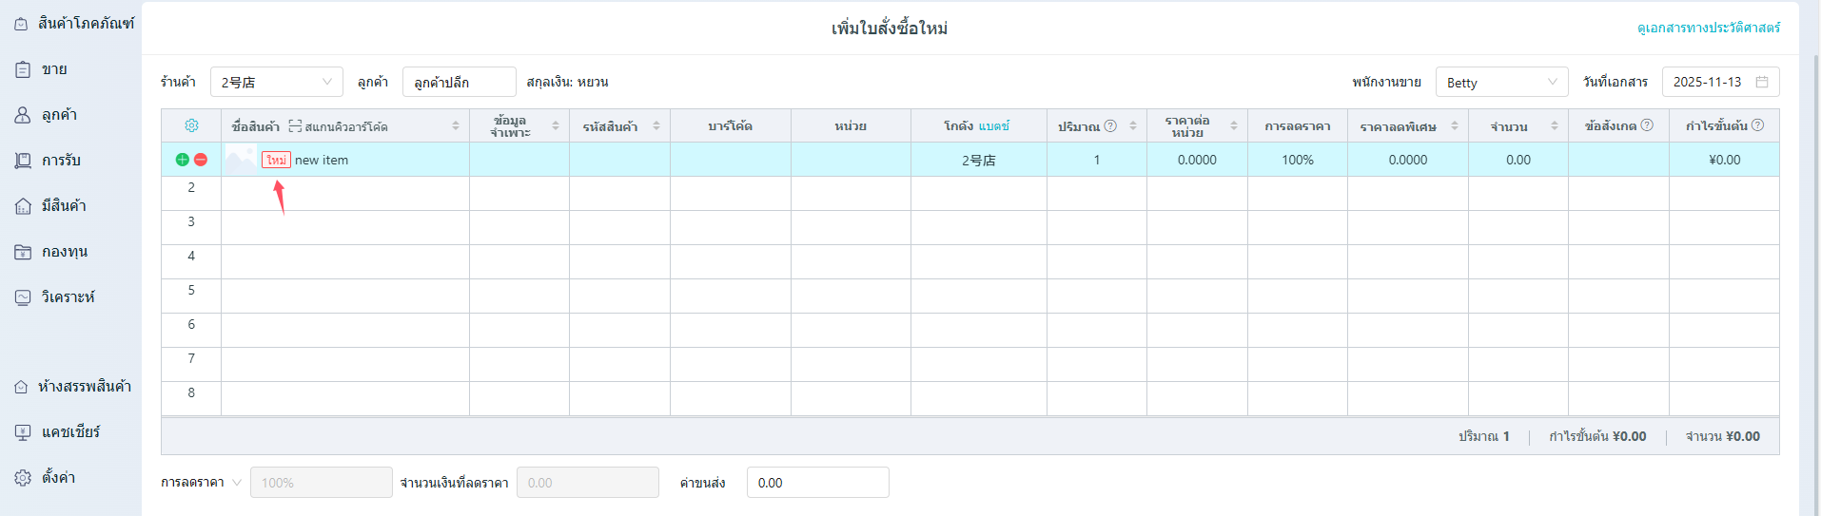Click the ค่าขนส่ง shipping fee field

(x=817, y=483)
